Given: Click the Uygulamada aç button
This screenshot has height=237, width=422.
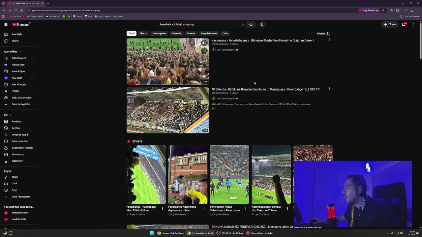Looking at the screenshot, I should (369, 10).
